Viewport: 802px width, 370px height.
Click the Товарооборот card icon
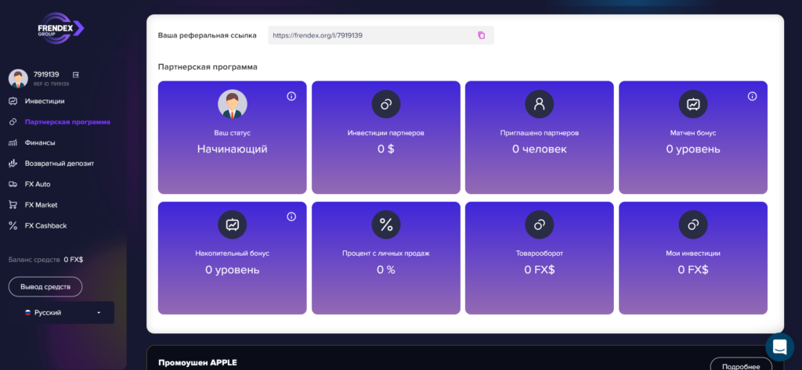[x=540, y=225]
